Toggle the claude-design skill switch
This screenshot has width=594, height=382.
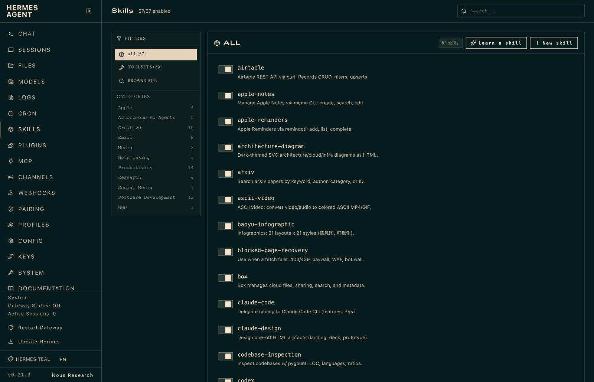[225, 330]
